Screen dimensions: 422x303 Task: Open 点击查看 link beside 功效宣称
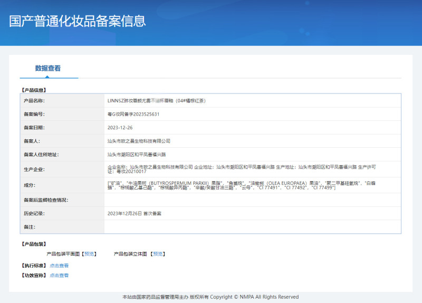point(59,275)
